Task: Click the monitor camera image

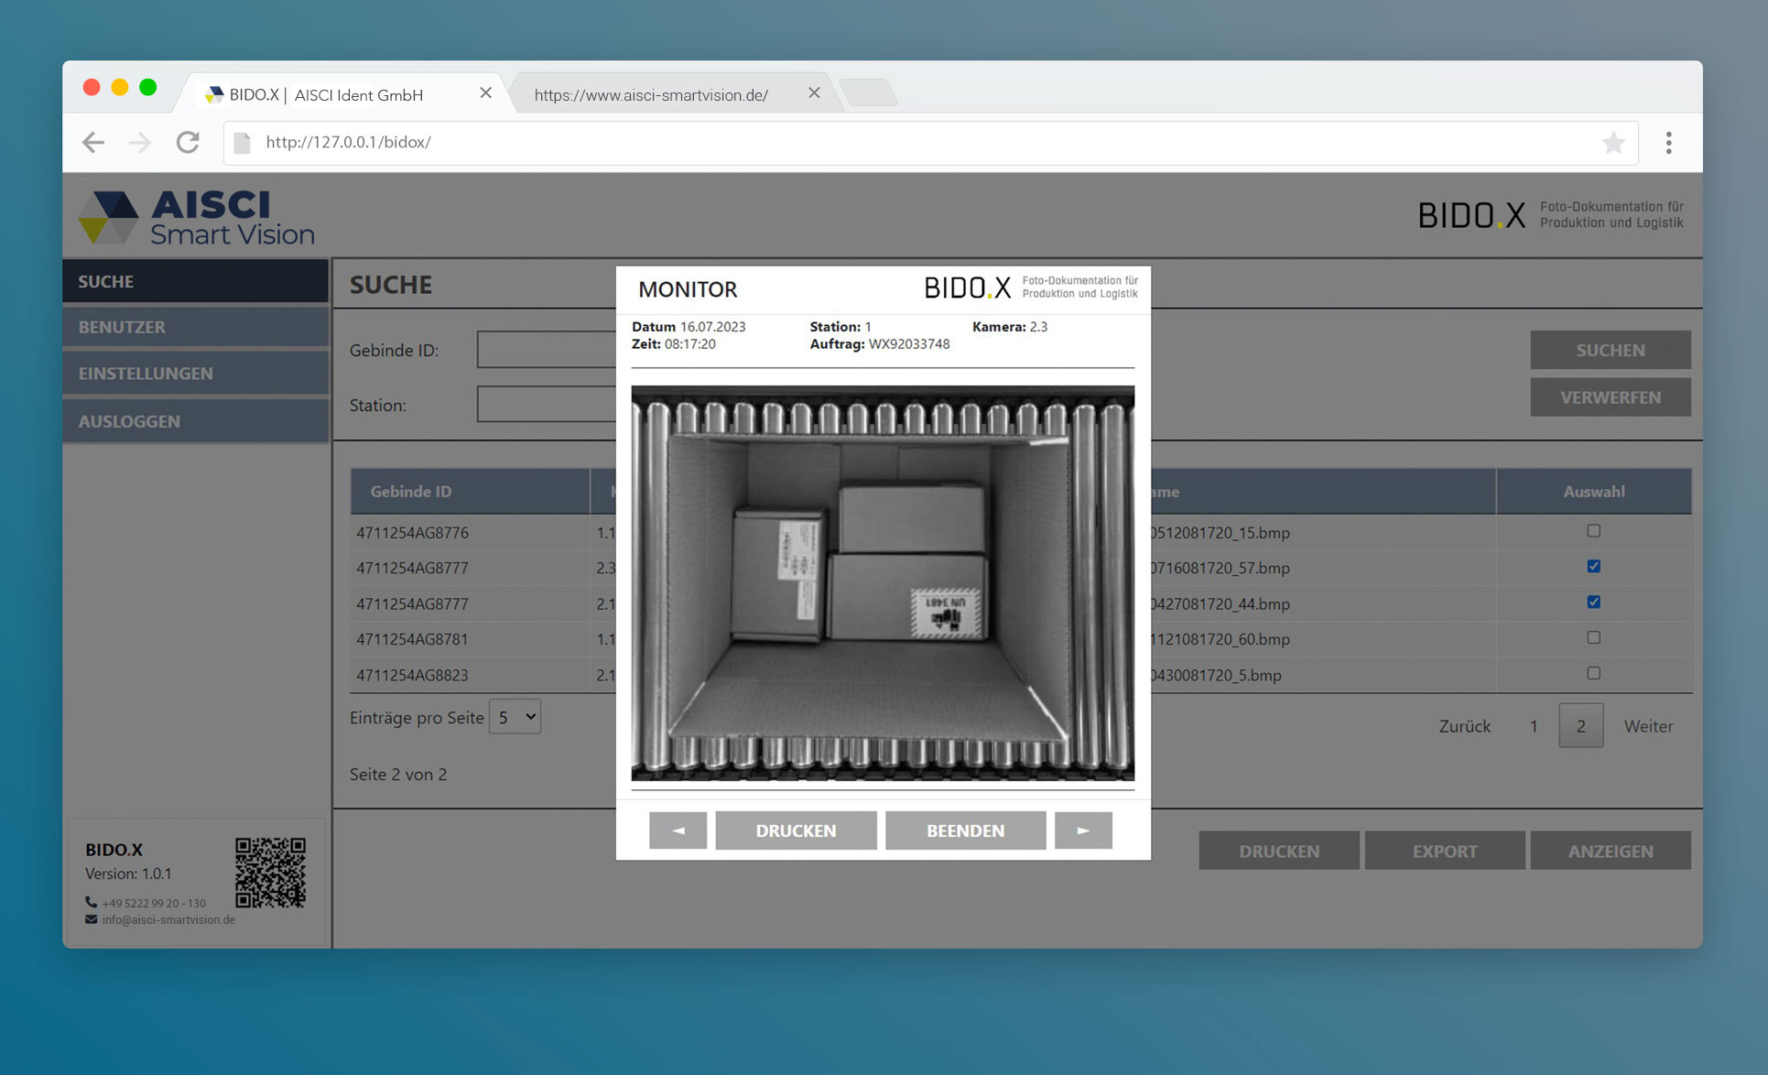Action: [x=883, y=582]
